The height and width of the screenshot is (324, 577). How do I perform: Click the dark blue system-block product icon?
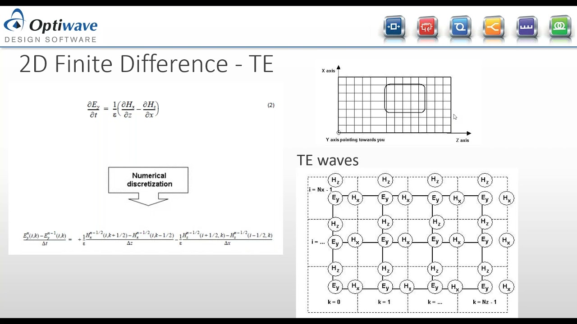tap(394, 27)
